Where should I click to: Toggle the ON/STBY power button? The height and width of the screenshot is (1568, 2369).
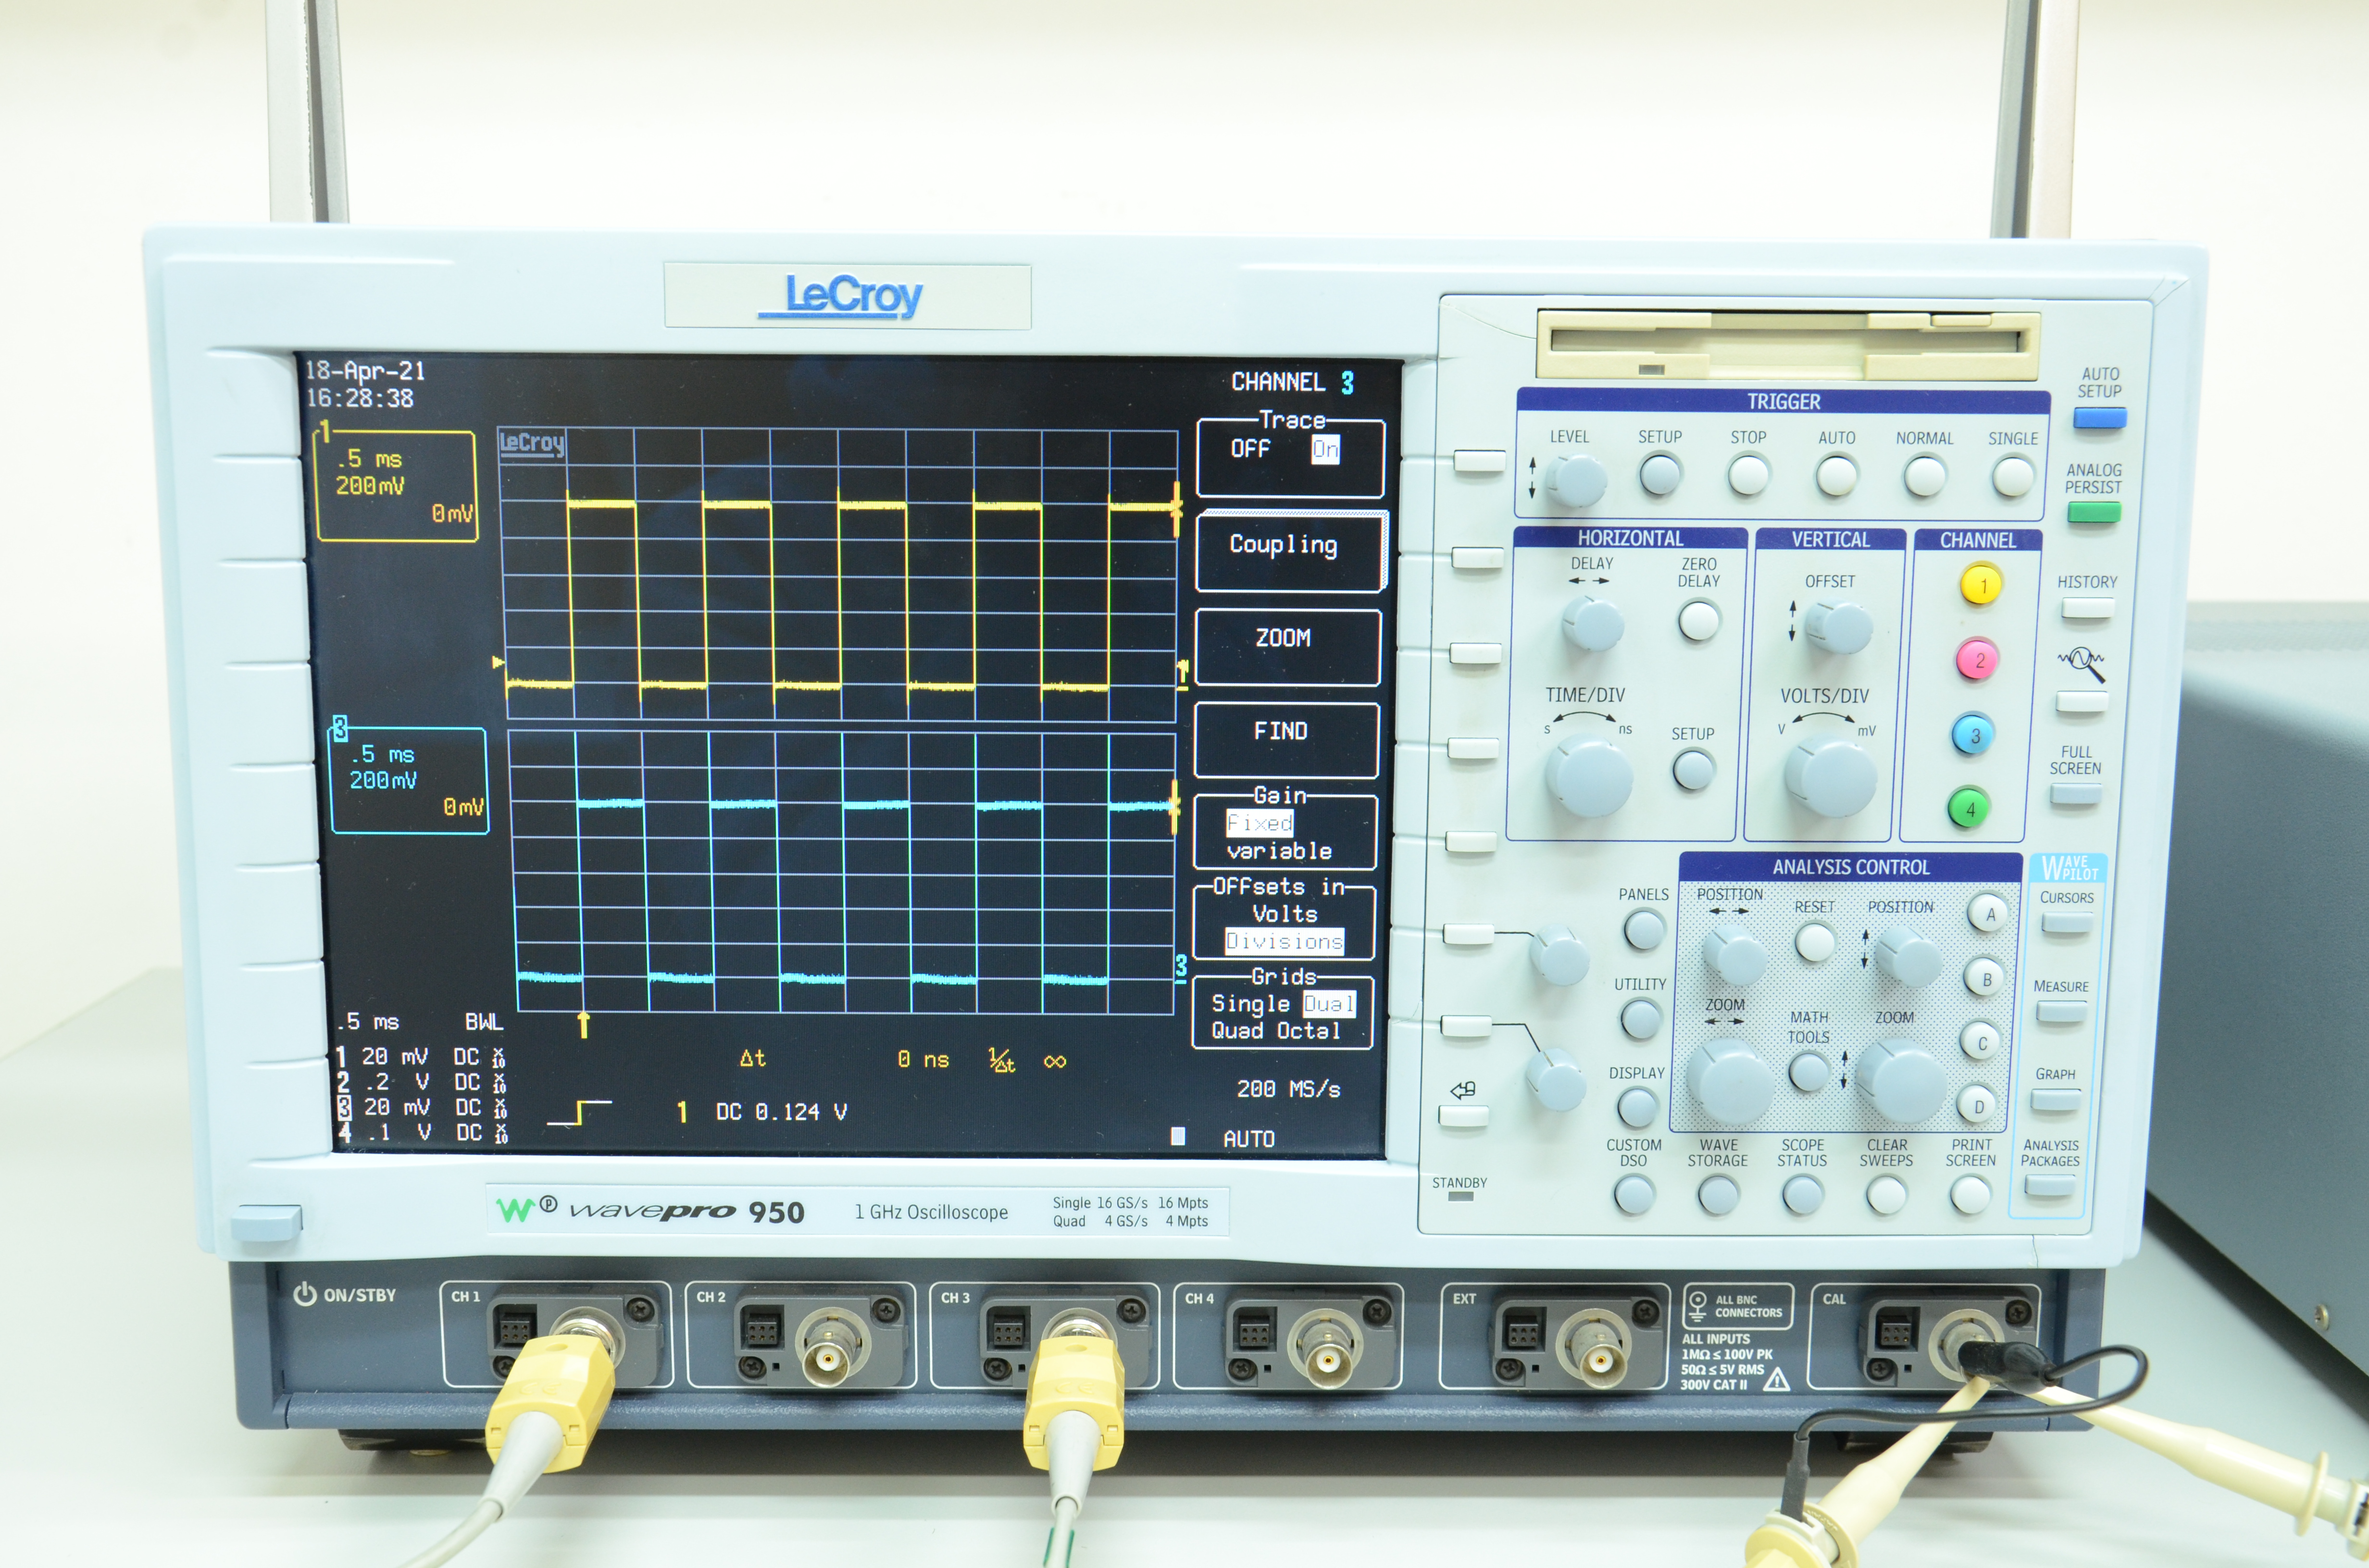pos(266,1222)
